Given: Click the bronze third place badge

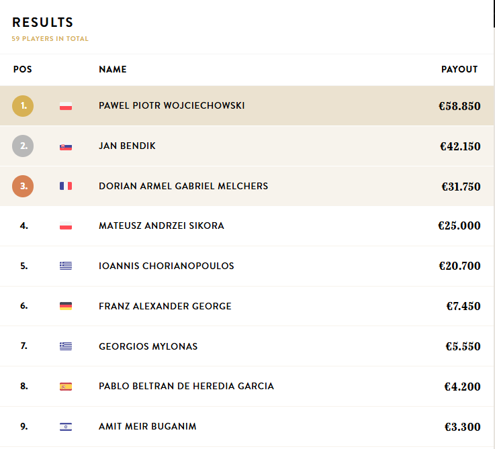Looking at the screenshot, I should [23, 186].
